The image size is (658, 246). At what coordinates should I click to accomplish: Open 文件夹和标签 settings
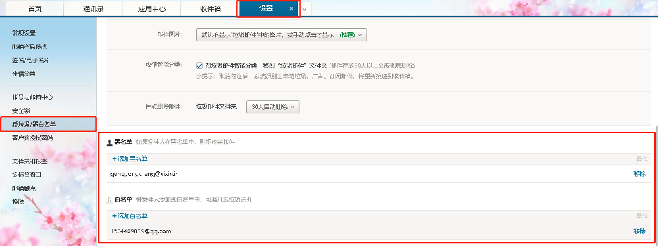point(30,161)
